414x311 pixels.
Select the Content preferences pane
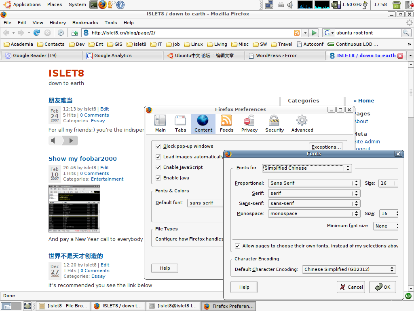click(203, 124)
